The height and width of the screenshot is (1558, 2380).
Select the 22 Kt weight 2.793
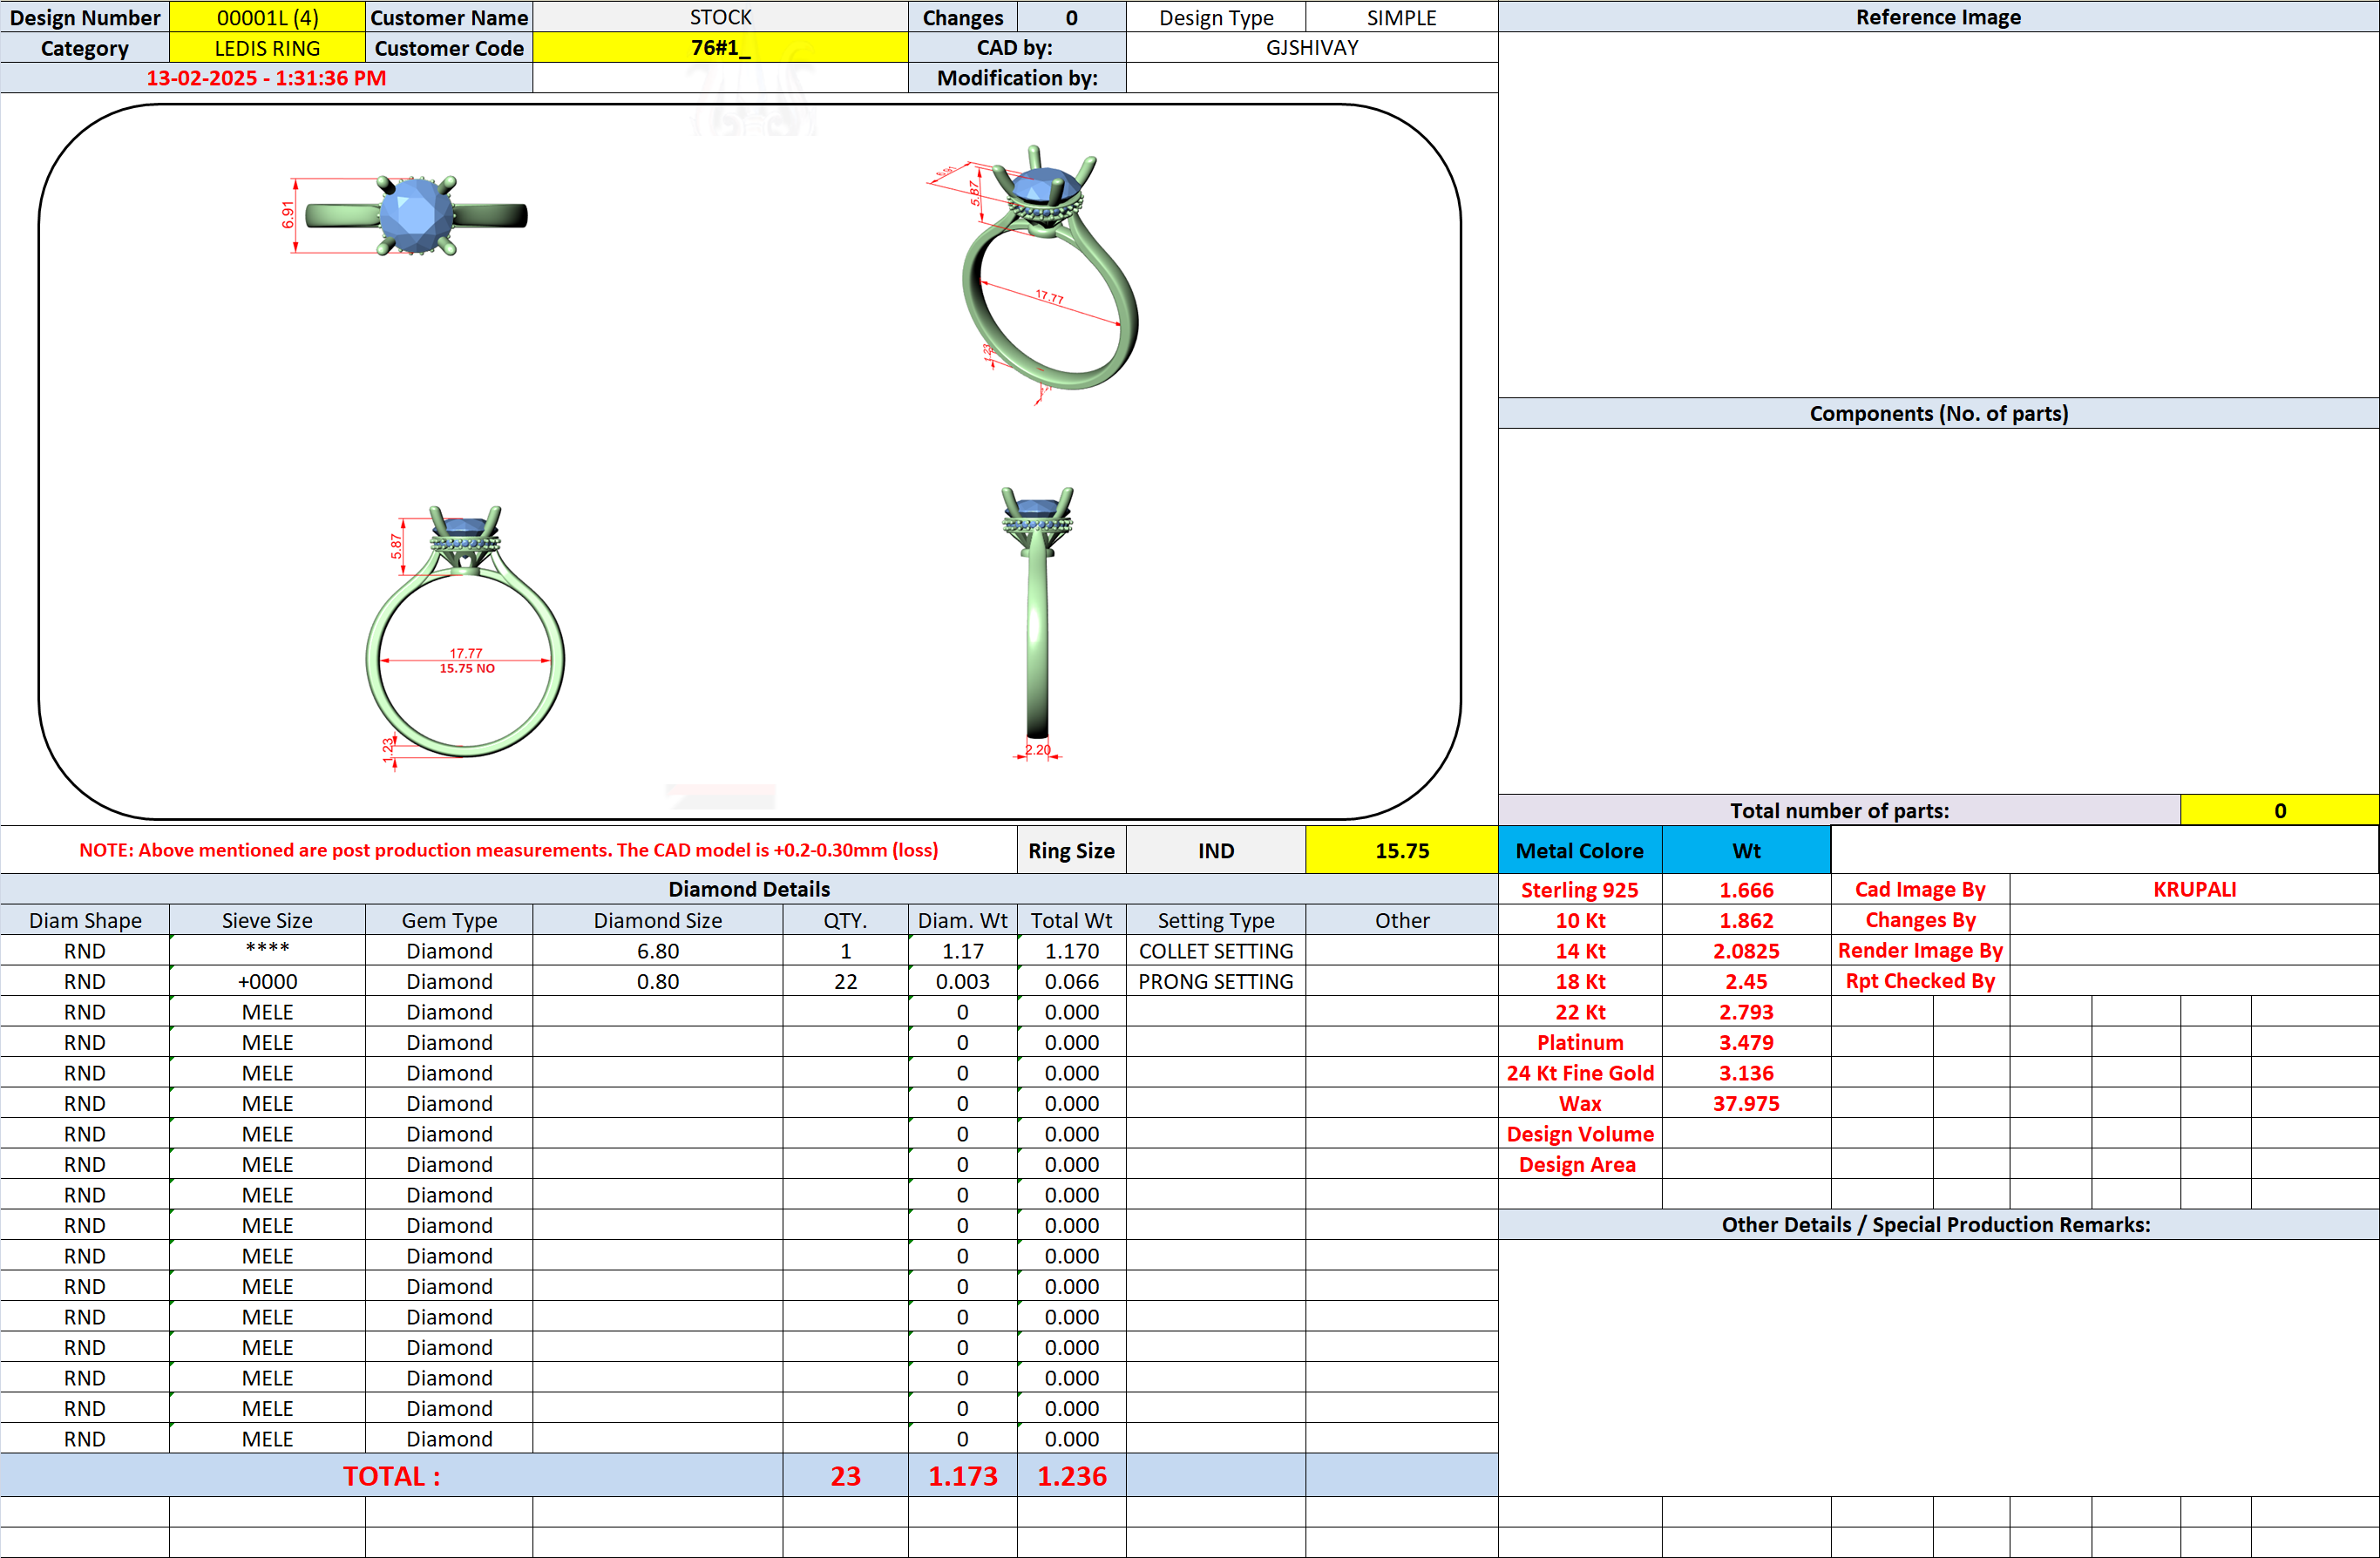(1746, 1011)
